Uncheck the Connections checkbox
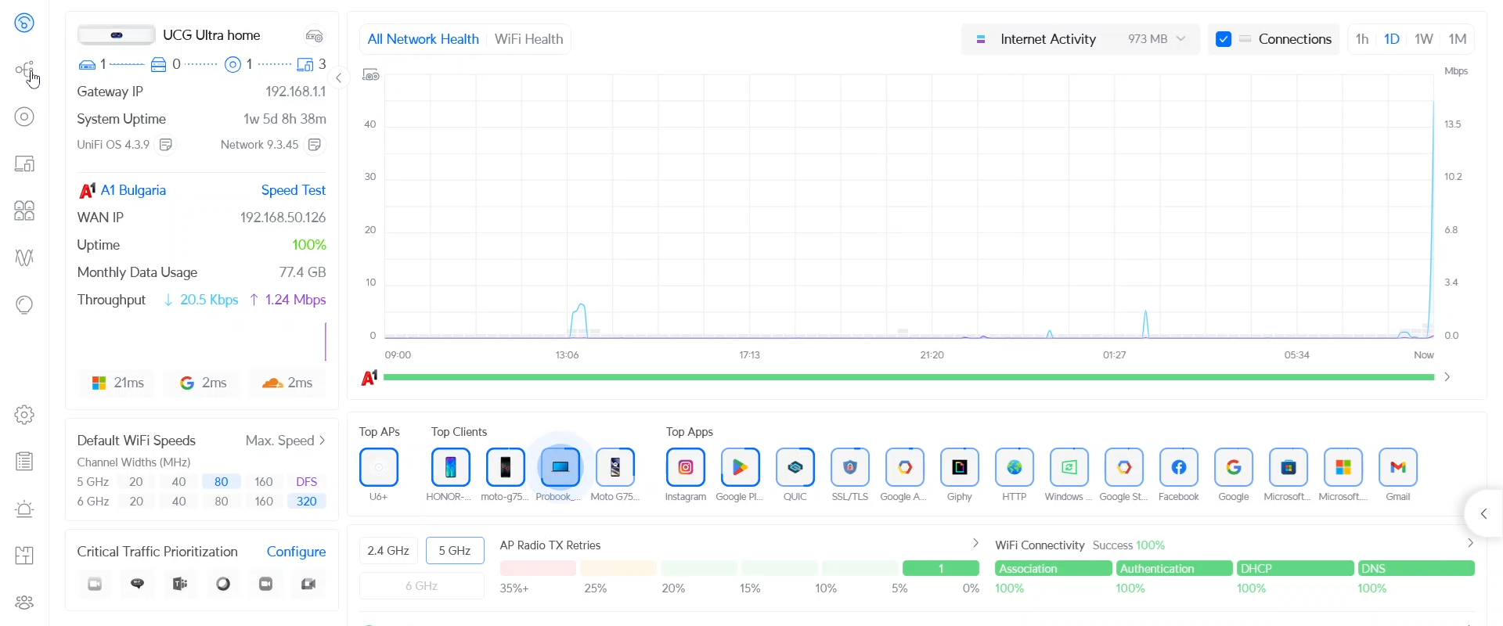 tap(1224, 39)
